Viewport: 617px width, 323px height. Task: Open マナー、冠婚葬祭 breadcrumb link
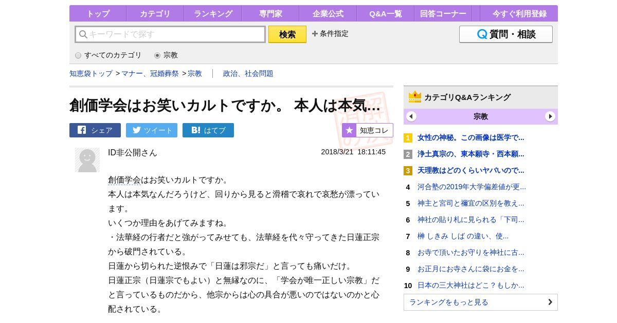(x=150, y=74)
